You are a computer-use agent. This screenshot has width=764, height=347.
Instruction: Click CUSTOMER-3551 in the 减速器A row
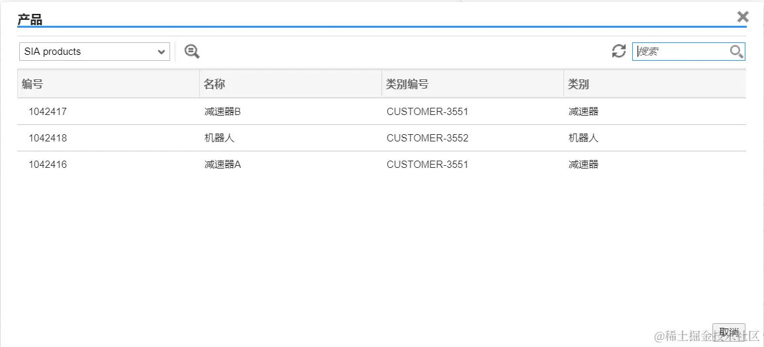pyautogui.click(x=427, y=165)
